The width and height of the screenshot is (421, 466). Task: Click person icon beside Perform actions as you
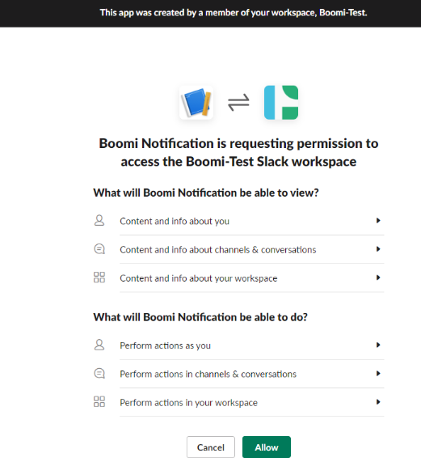(x=99, y=345)
